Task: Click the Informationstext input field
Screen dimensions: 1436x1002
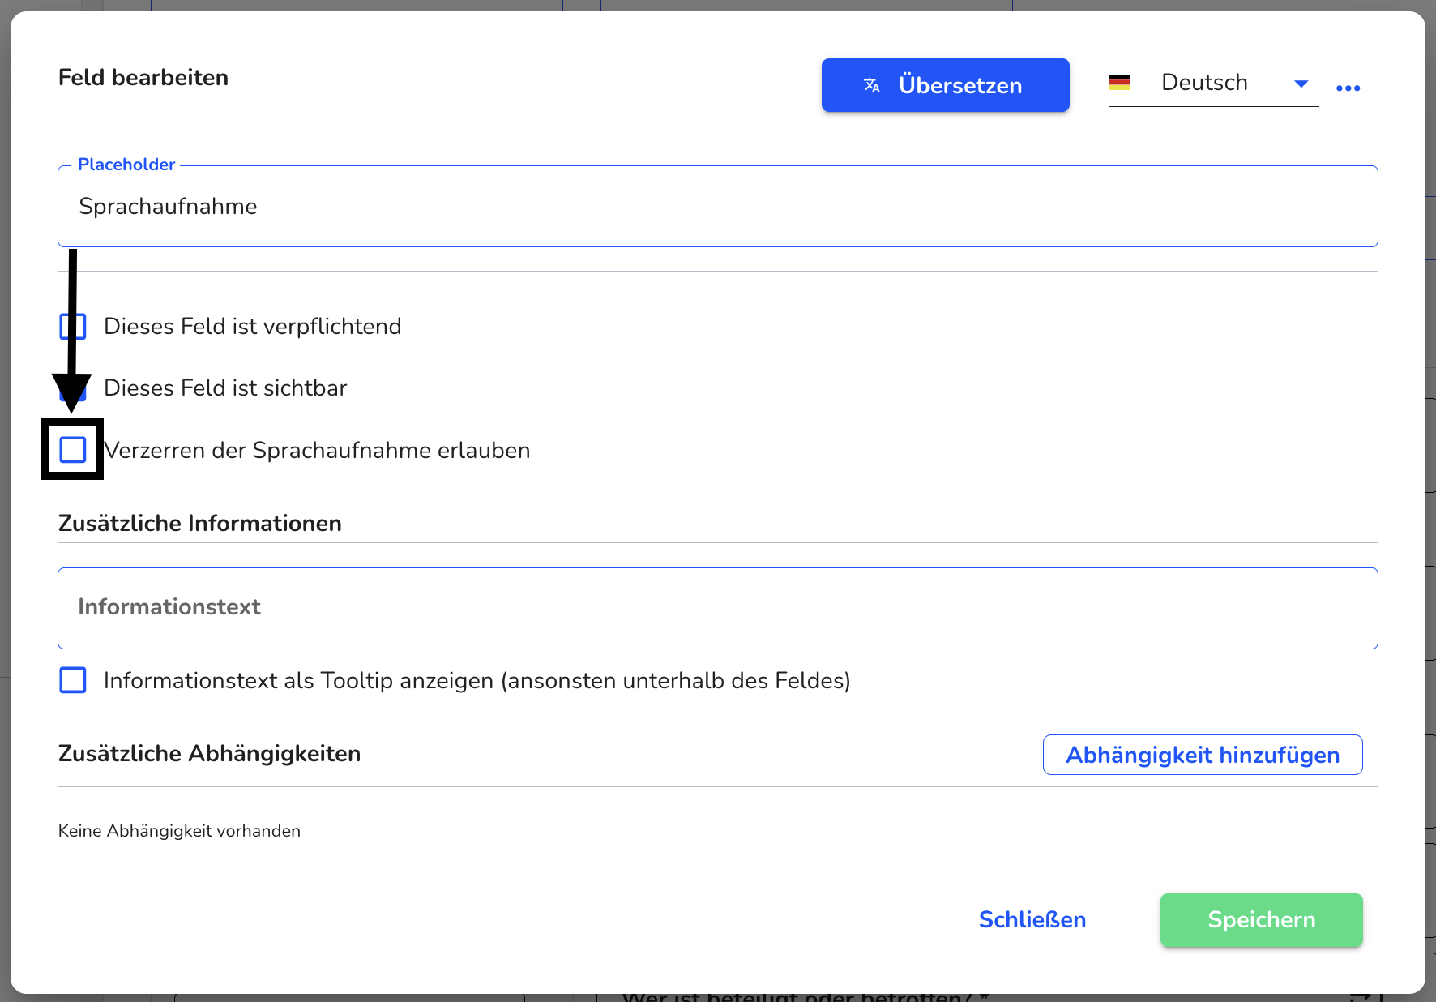Action: (x=717, y=608)
